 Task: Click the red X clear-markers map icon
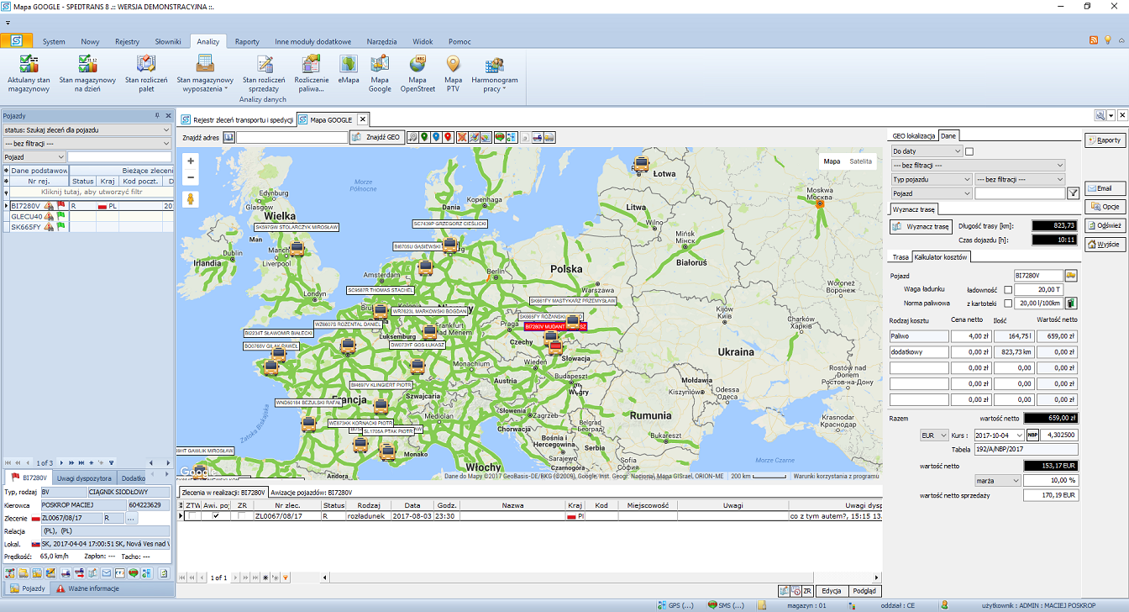coord(462,137)
